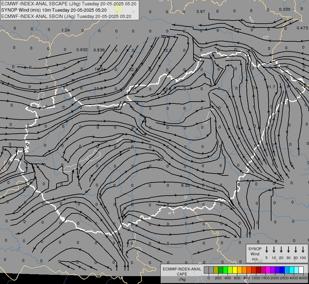Click the 6000 tick label on the CAPE scale
Viewport: 309px width, 284px height.
[303, 278]
